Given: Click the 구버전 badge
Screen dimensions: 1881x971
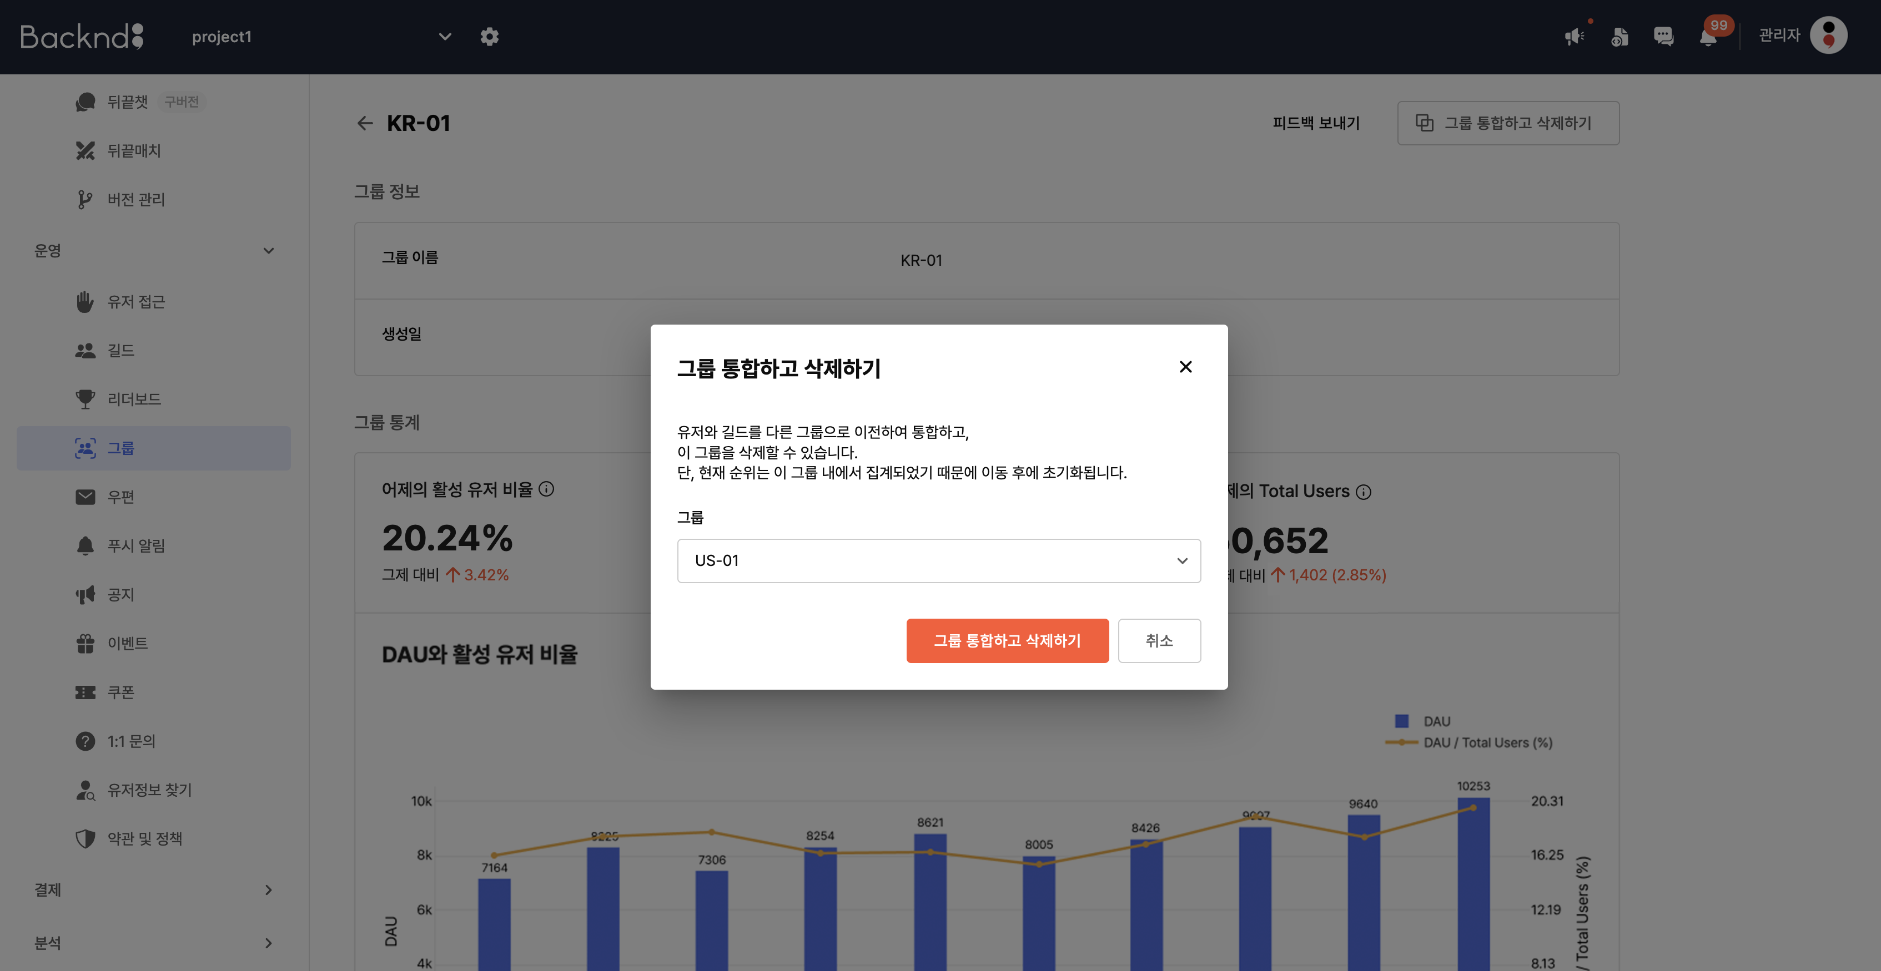Looking at the screenshot, I should [x=181, y=102].
